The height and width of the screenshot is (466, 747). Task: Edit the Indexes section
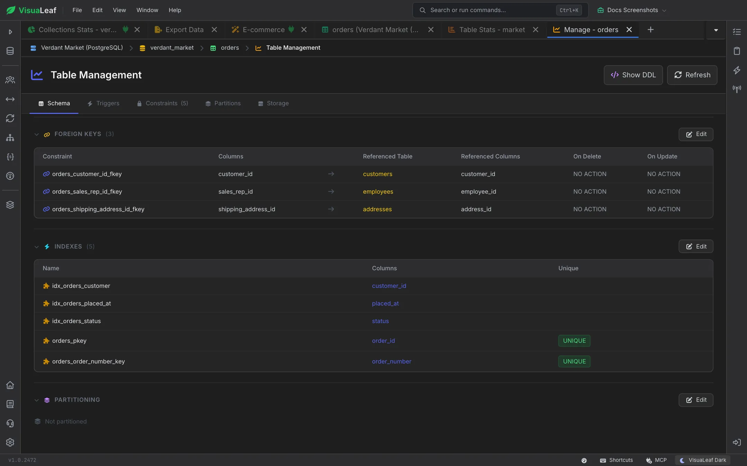(696, 246)
